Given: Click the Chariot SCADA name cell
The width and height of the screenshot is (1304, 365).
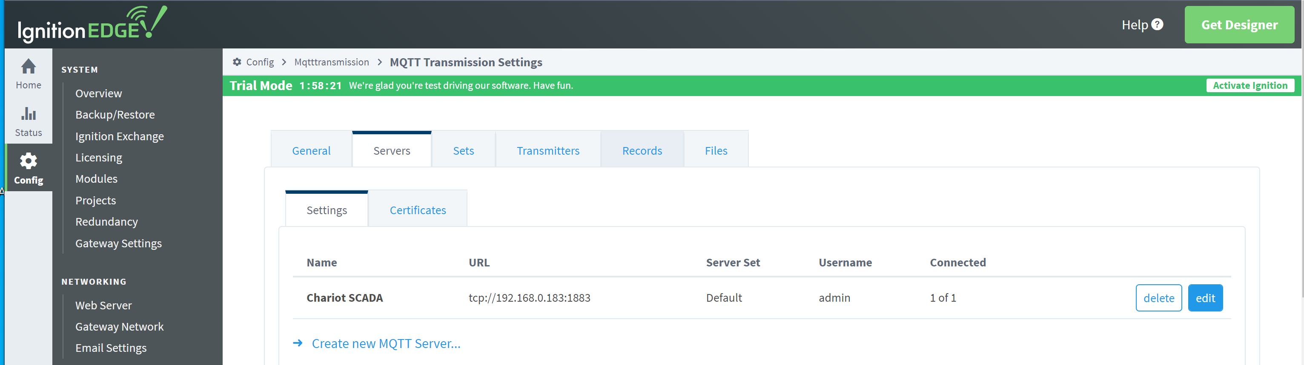Looking at the screenshot, I should (x=344, y=298).
